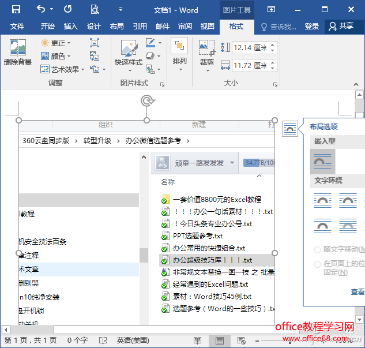Screen dimensions: 365x348
Task: Open the Layout Options icon beside picture
Action: point(290,129)
